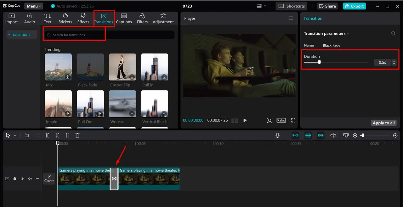Open the Filters panel

click(142, 18)
